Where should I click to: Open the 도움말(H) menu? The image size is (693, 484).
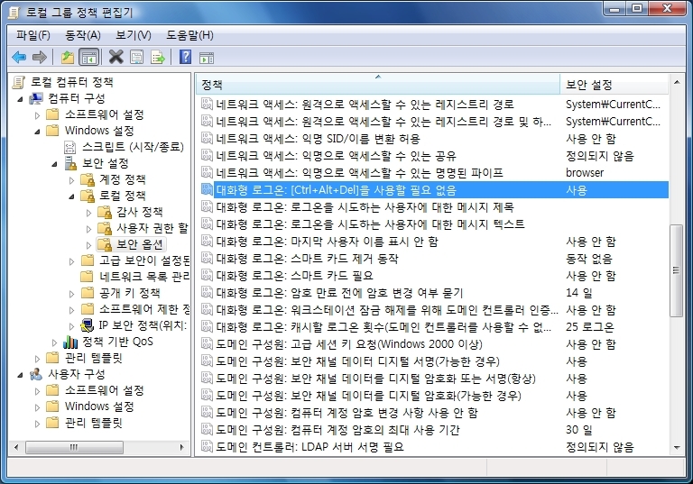point(189,35)
